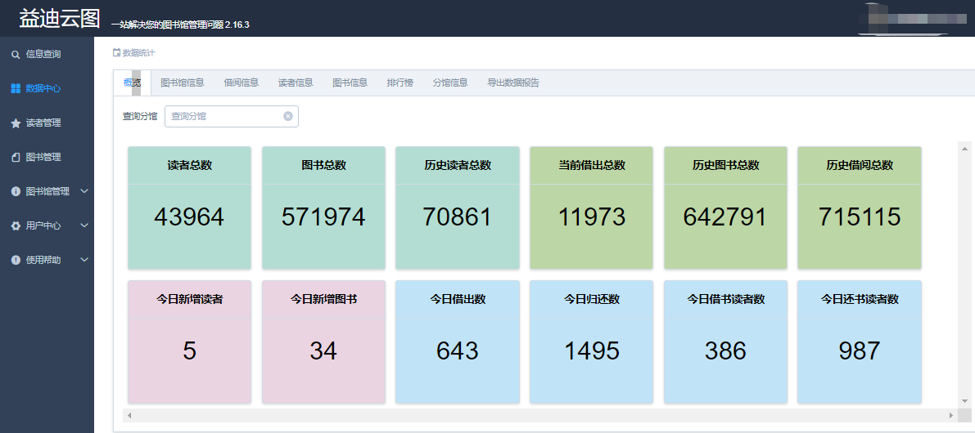Open the 借阅信息 tab

241,83
